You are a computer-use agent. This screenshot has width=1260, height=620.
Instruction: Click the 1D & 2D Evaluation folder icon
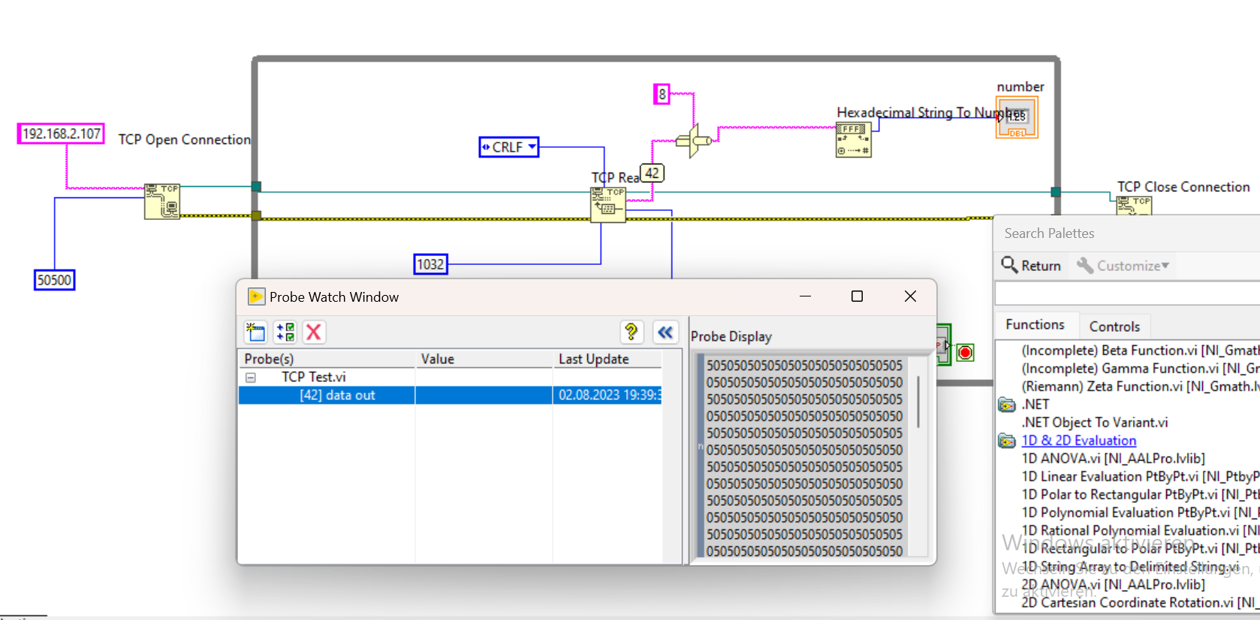point(1007,441)
